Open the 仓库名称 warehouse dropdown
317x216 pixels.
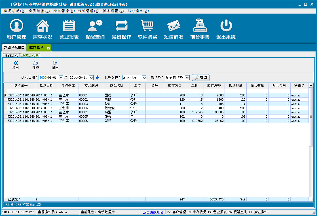144,77
